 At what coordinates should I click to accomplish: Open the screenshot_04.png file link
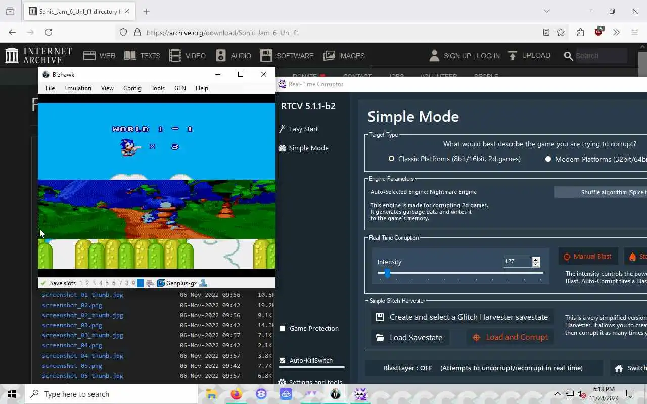pos(72,345)
